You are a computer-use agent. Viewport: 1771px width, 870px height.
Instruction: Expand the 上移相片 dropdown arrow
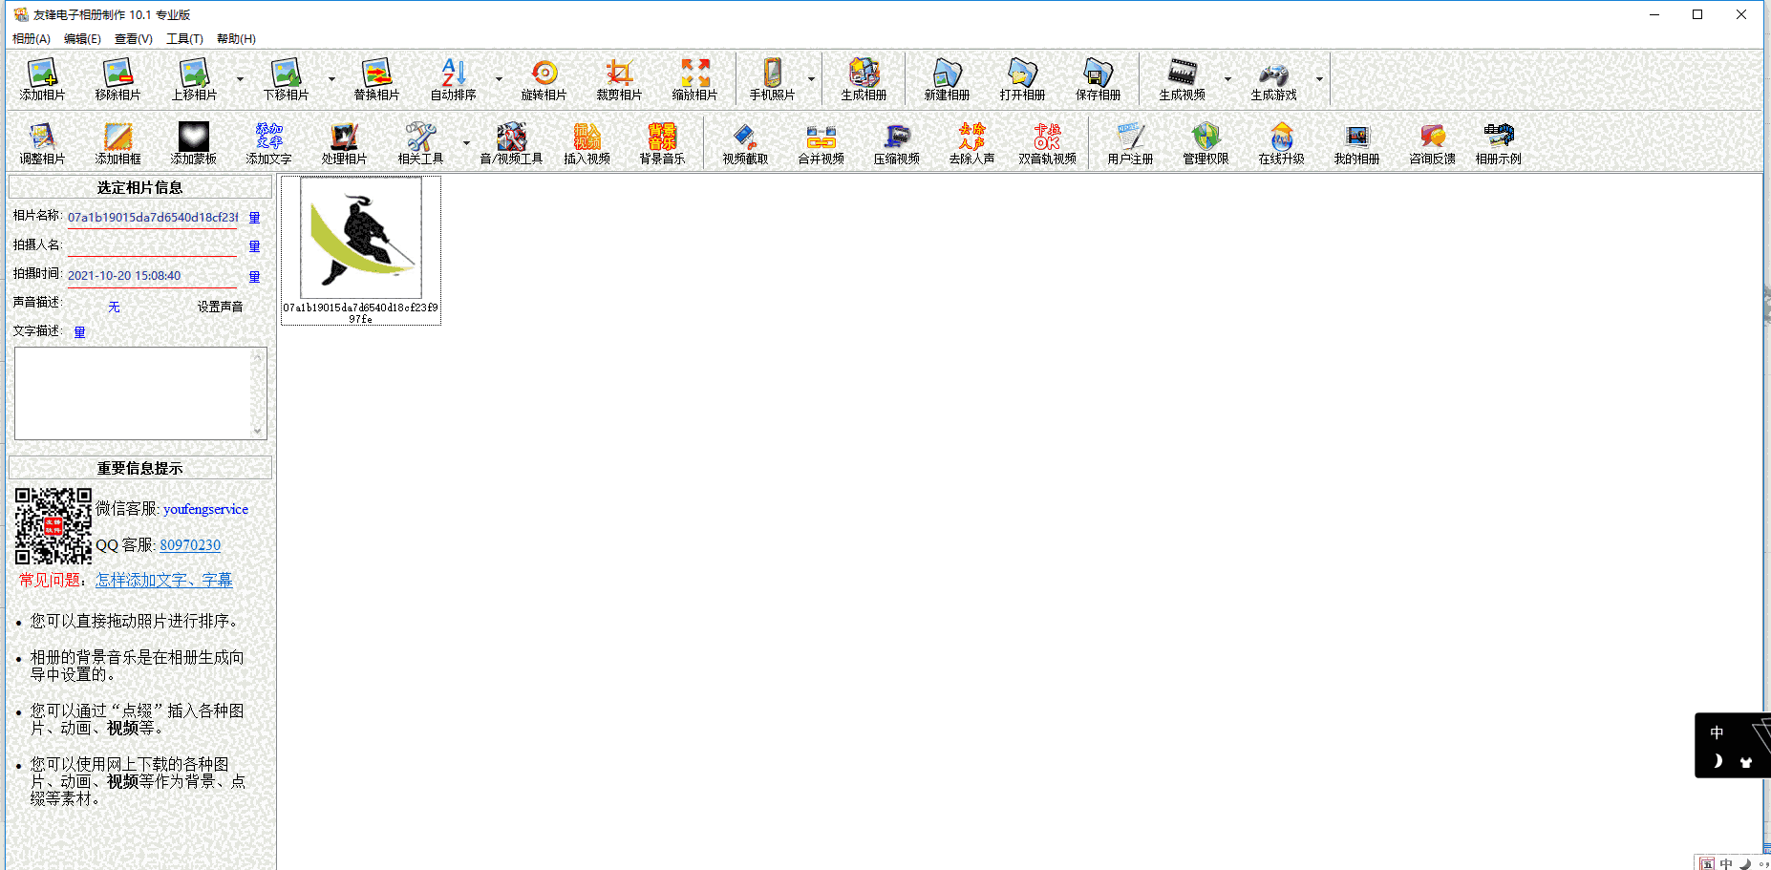240,79
